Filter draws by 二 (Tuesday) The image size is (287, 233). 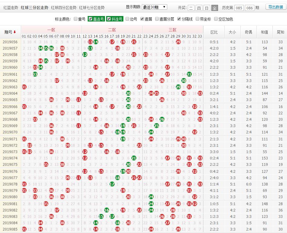[x=191, y=8]
